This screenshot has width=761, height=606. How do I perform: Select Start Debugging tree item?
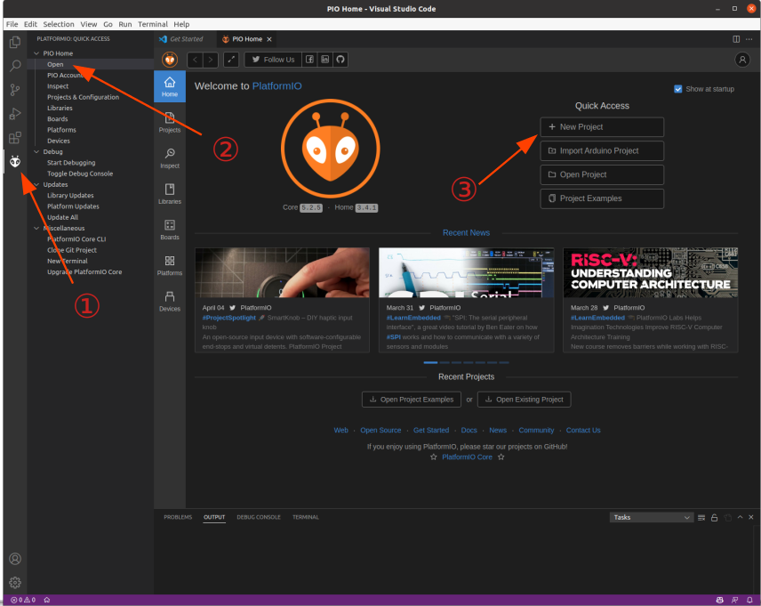(71, 163)
